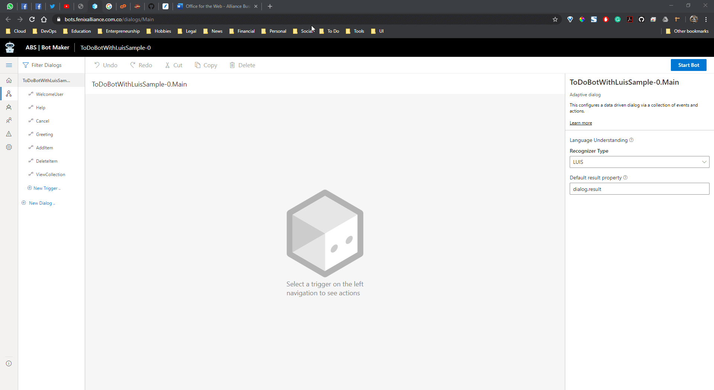Click the Adobe Acrobat extension icon
Image resolution: width=714 pixels, height=390 pixels.
coord(630,19)
